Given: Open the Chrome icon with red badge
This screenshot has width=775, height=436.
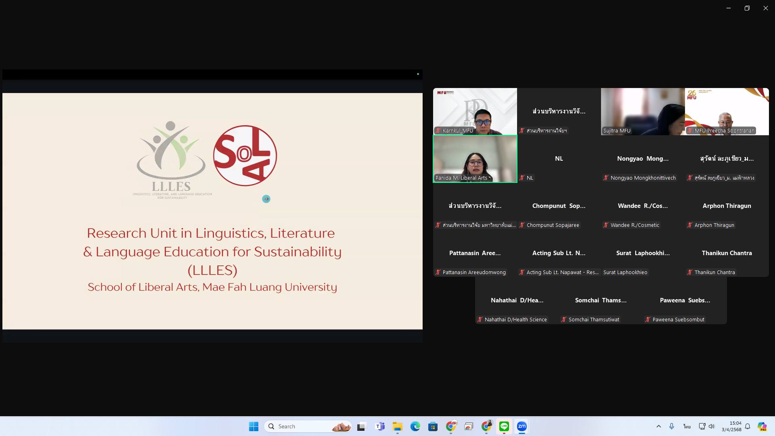Looking at the screenshot, I should [451, 426].
